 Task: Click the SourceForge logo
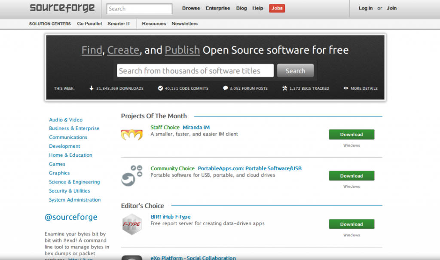coord(61,8)
